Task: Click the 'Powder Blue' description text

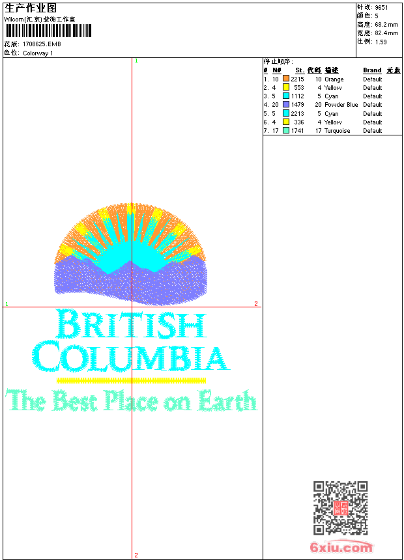Action: pos(341,105)
